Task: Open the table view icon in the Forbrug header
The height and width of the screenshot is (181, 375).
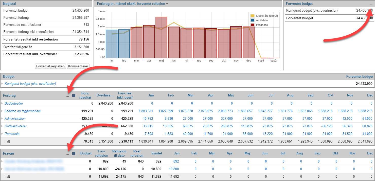Action: click(74, 96)
